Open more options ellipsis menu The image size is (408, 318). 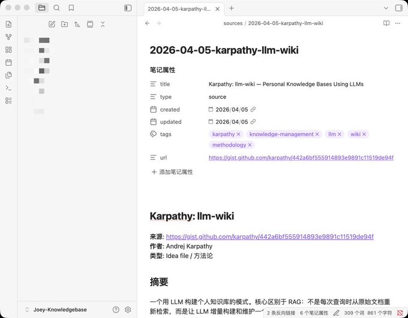coord(398,23)
